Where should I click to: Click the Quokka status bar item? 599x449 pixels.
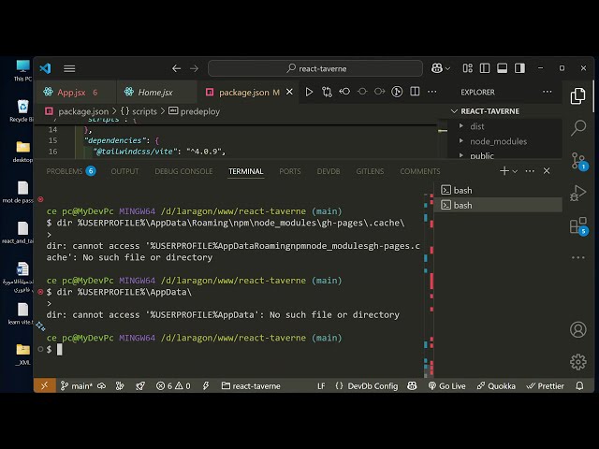tap(496, 386)
